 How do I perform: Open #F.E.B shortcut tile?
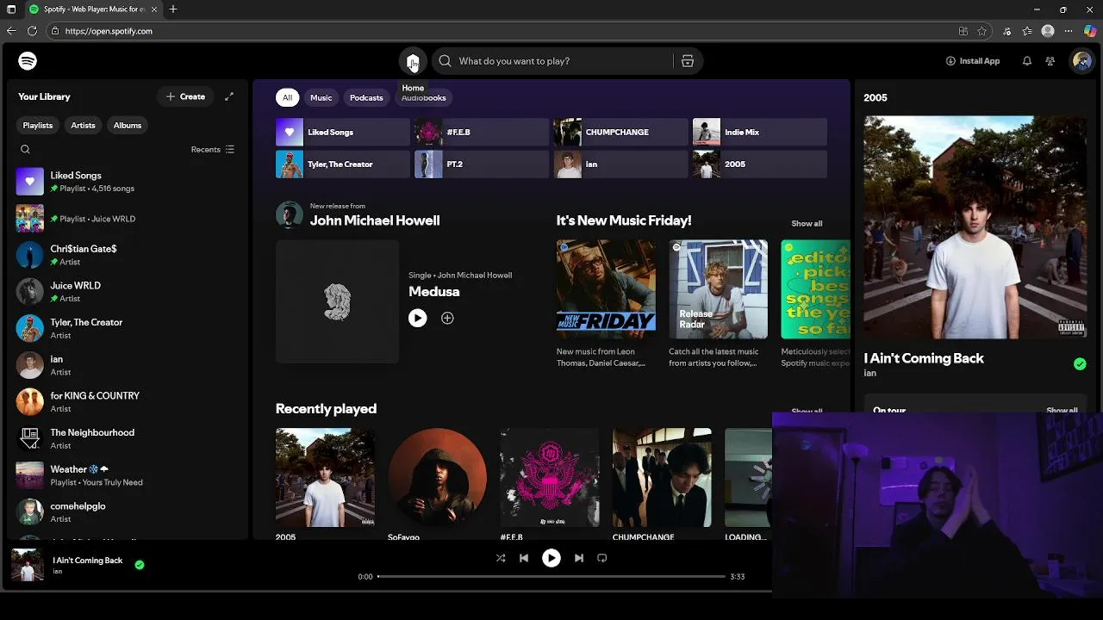pyautogui.click(x=482, y=132)
